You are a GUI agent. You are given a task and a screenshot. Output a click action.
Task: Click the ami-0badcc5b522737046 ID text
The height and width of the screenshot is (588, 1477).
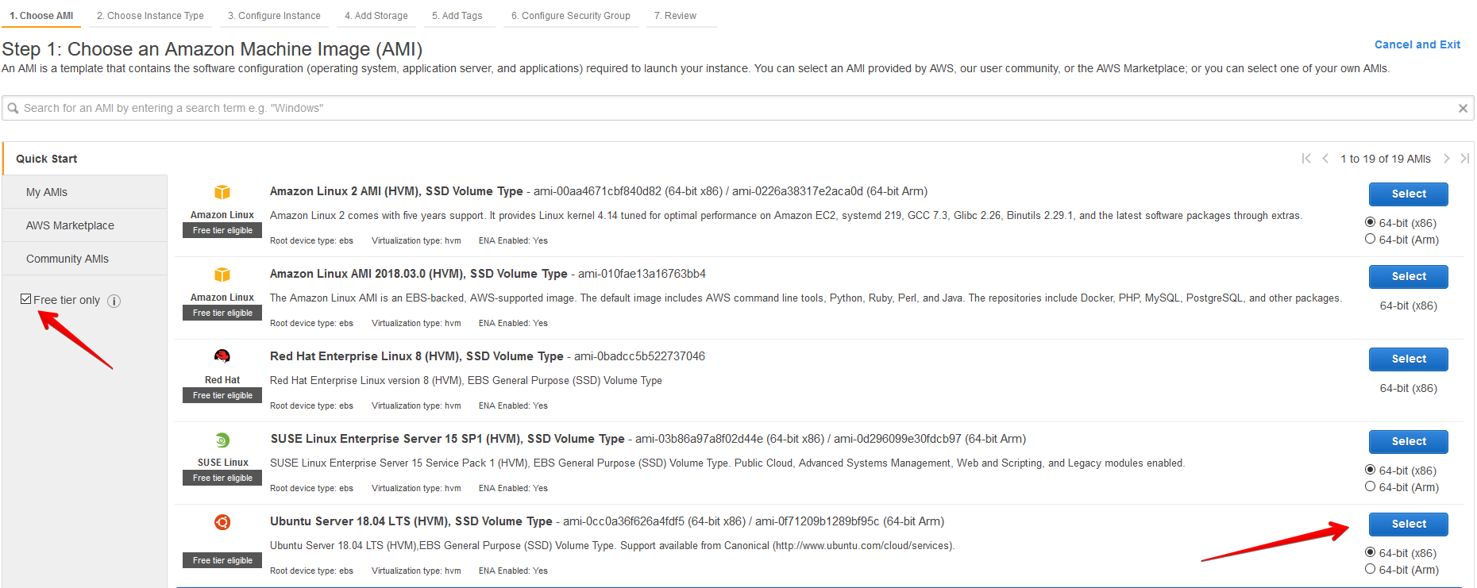[x=639, y=356]
